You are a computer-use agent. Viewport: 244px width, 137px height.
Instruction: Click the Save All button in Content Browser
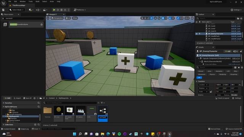27,98
